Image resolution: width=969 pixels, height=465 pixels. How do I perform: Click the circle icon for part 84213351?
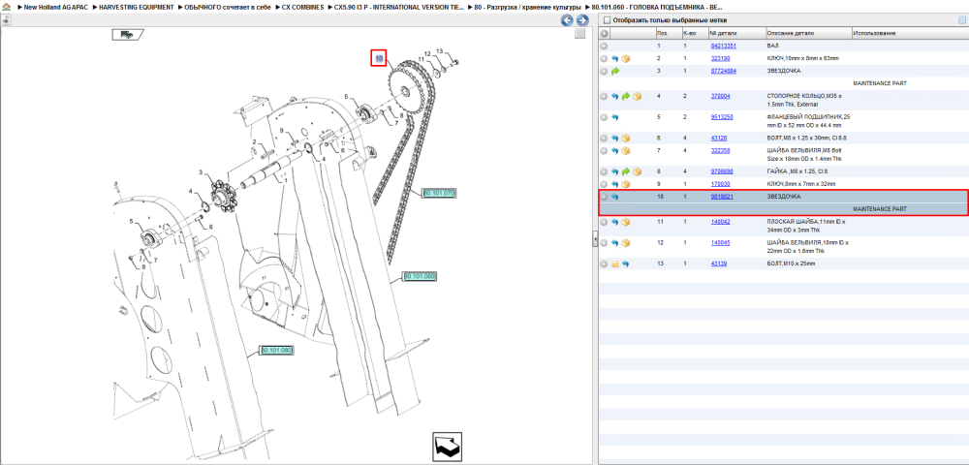[605, 46]
